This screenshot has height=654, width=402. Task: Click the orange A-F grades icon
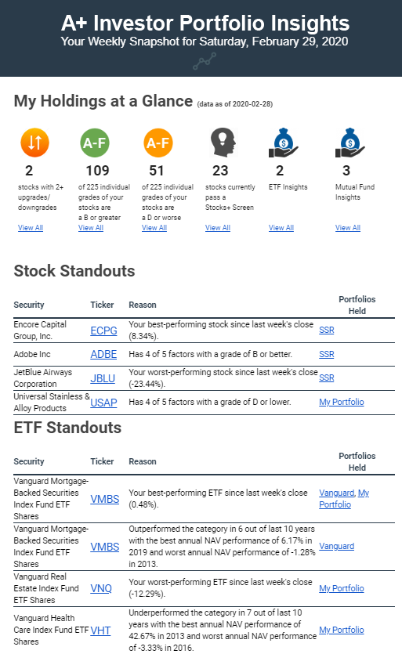pyautogui.click(x=158, y=143)
